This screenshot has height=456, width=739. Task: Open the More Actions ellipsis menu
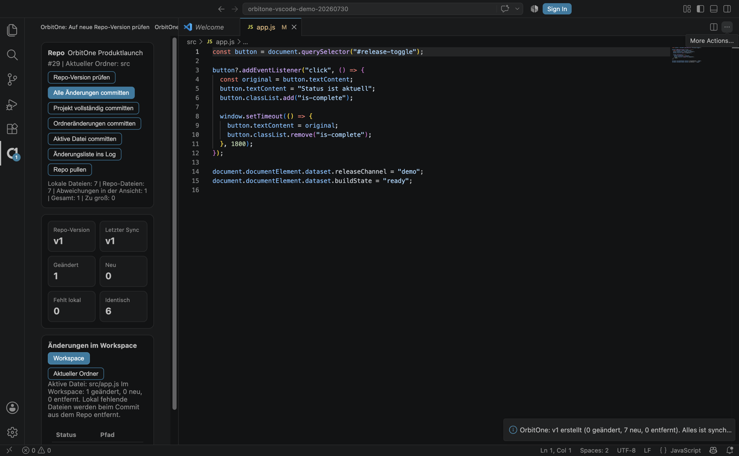tap(727, 27)
